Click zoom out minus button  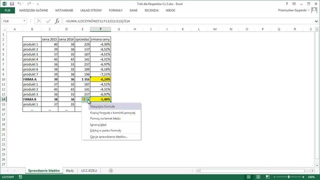pyautogui.click(x=274, y=177)
